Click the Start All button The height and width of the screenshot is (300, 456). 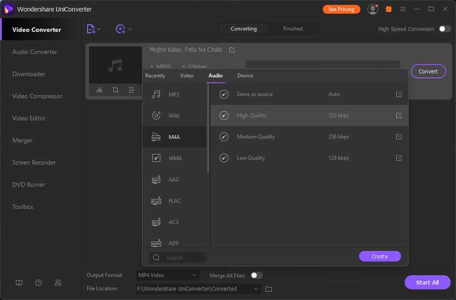click(427, 282)
